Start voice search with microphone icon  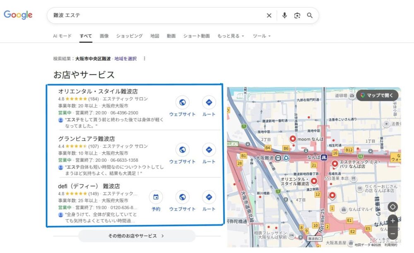(284, 15)
